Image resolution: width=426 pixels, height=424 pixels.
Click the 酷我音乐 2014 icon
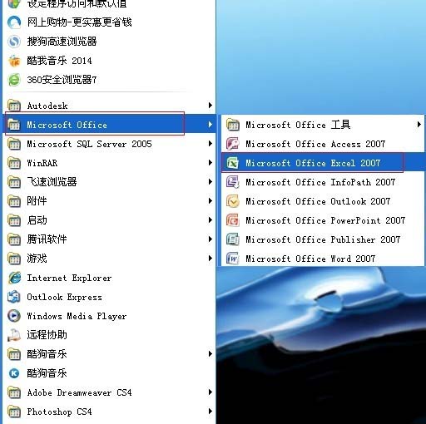pos(14,61)
